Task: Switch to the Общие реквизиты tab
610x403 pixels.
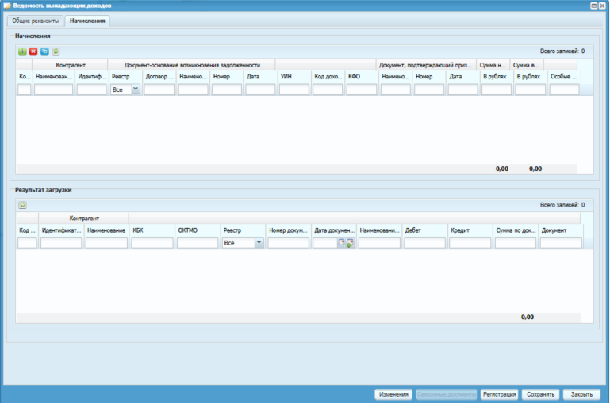Action: pos(36,21)
